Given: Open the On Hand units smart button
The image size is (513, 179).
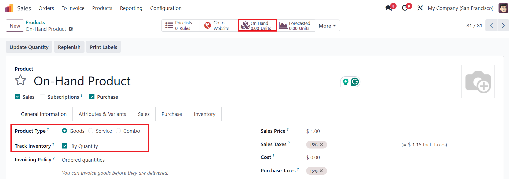Looking at the screenshot, I should 257,26.
